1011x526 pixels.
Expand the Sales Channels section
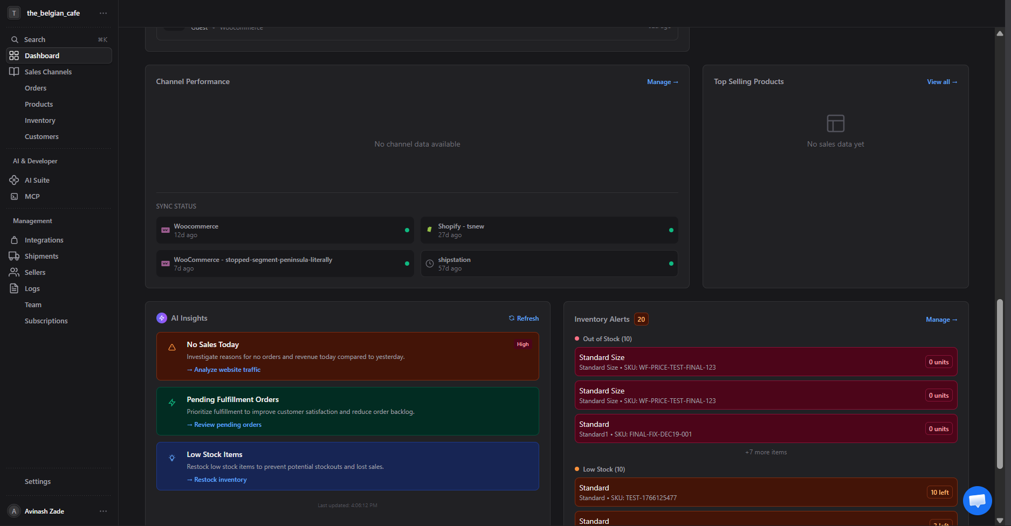pos(48,72)
